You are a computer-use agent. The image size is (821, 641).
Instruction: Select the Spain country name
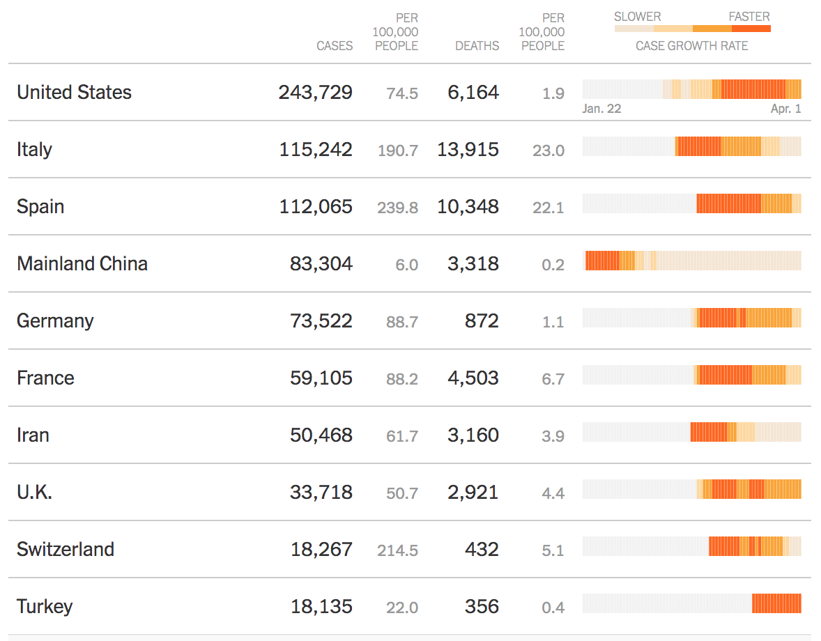click(x=40, y=206)
